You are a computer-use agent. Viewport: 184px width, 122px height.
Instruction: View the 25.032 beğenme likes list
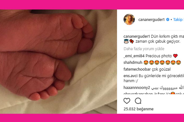click(139, 109)
